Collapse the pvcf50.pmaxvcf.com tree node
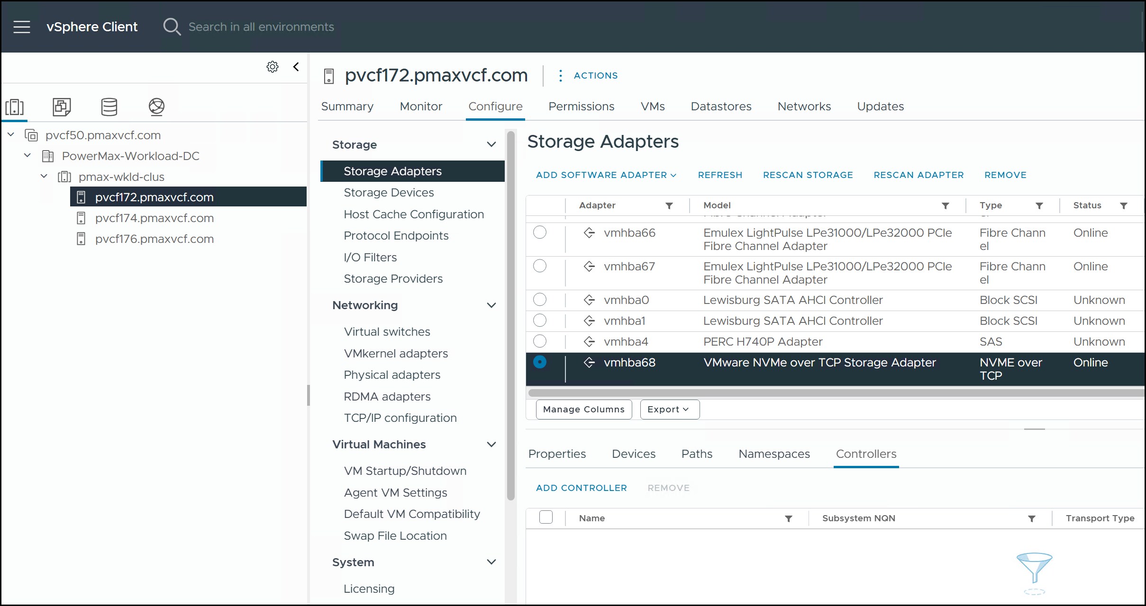The height and width of the screenshot is (606, 1146). [x=11, y=135]
